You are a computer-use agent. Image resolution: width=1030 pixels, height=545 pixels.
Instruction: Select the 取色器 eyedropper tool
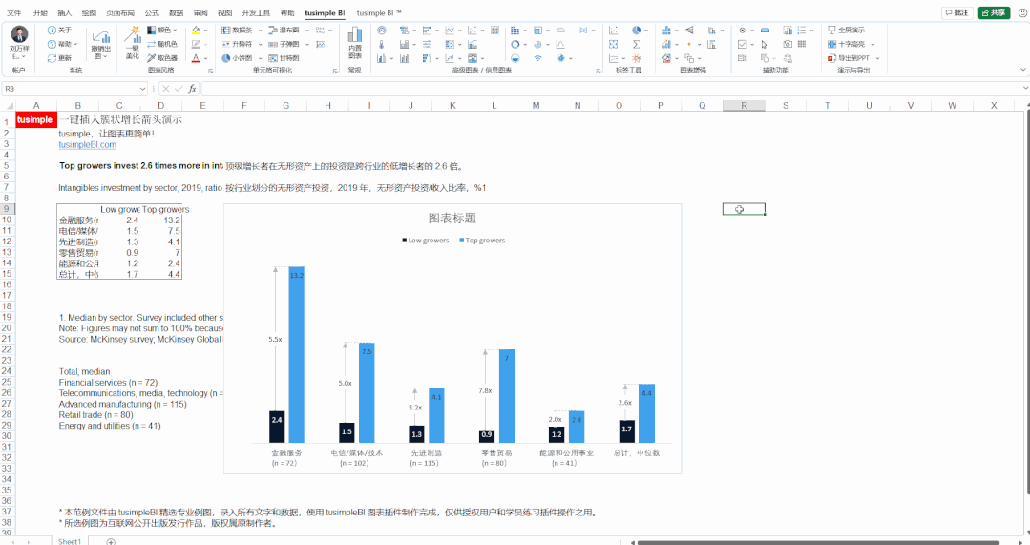[162, 58]
